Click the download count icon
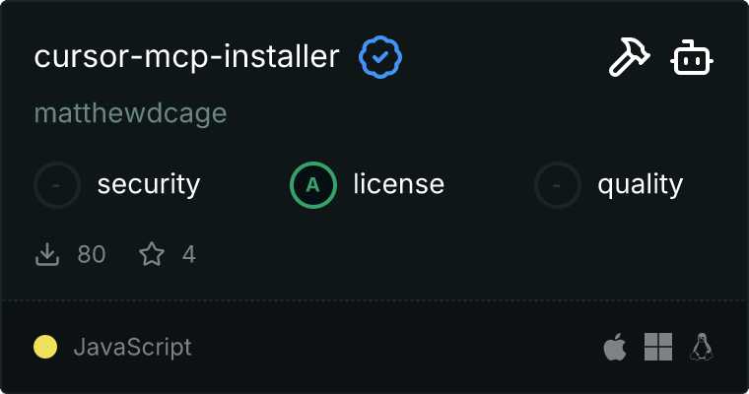 coord(47,255)
